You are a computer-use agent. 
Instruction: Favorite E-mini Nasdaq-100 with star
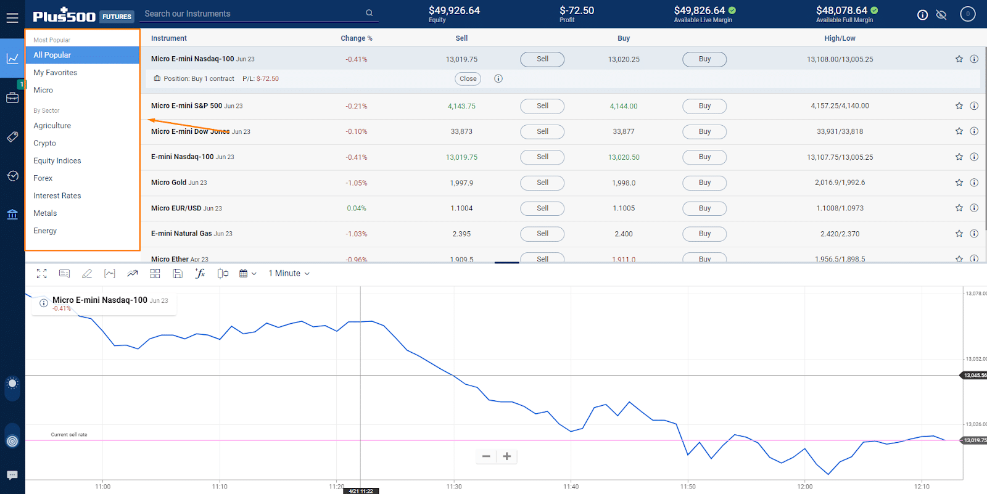pos(959,157)
